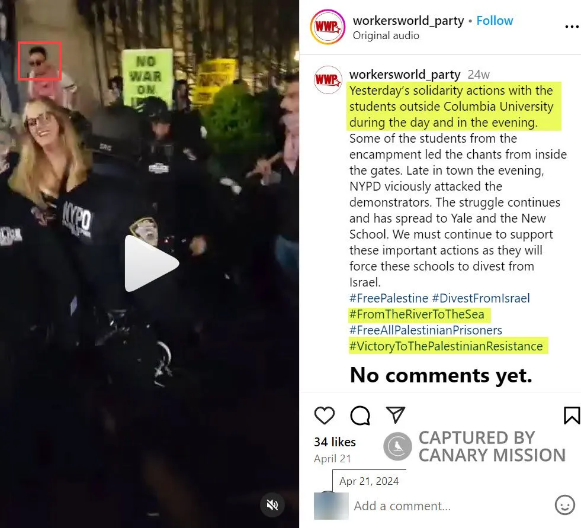This screenshot has height=528, width=581.
Task: Open the #VictoryToThePalestinianResistance hashtag
Action: pos(446,346)
